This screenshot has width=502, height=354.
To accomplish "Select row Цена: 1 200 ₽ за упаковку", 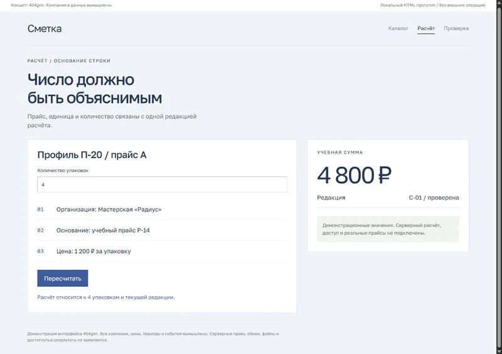I will [x=162, y=251].
